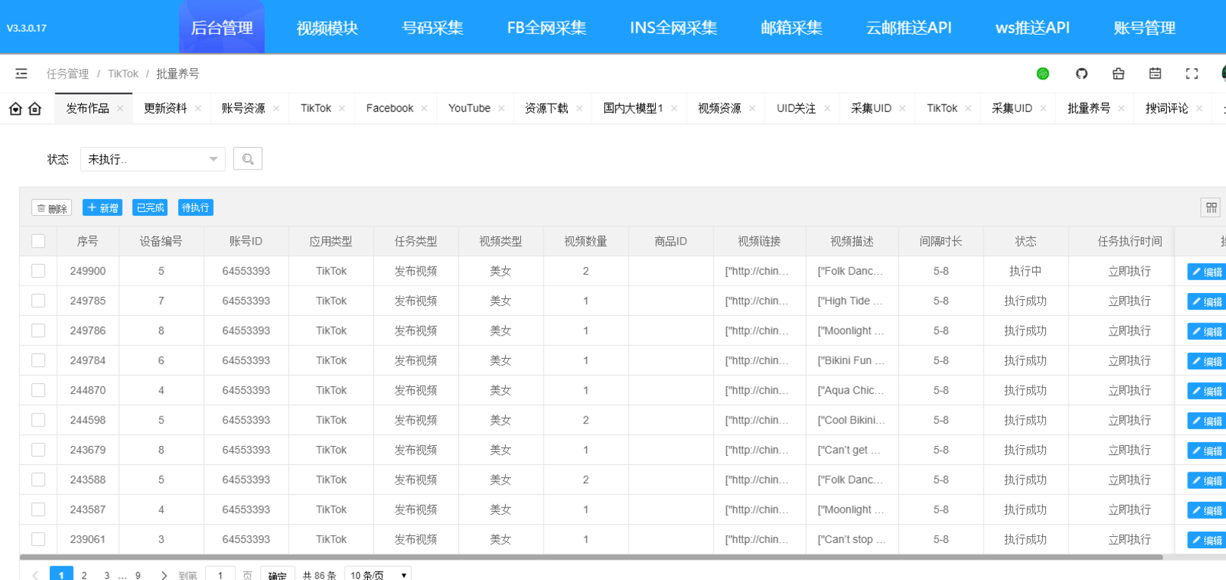
Task: Check the row 249786 checkbox
Action: click(38, 330)
